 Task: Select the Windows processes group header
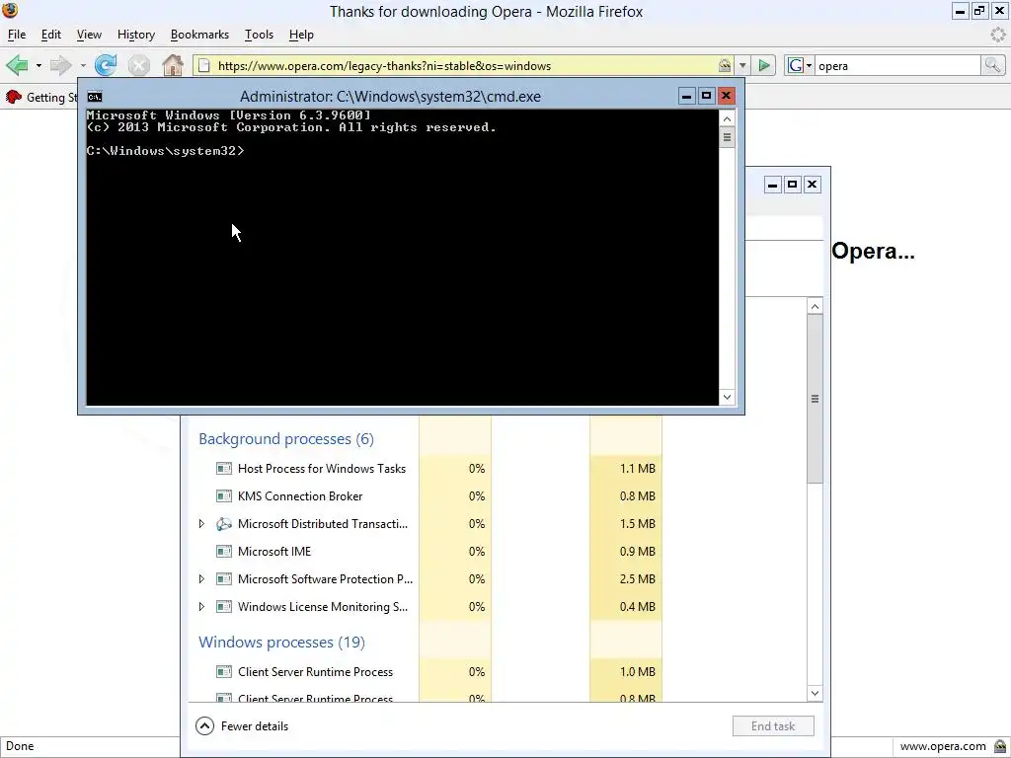coord(281,643)
